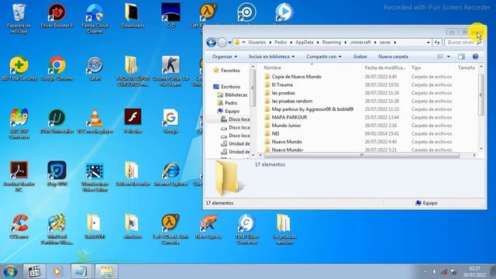Open Panda Cloud Cleaner shortcut

click(95, 18)
